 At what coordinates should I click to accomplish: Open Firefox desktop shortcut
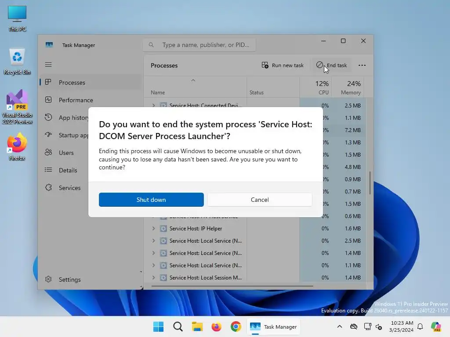tap(17, 147)
